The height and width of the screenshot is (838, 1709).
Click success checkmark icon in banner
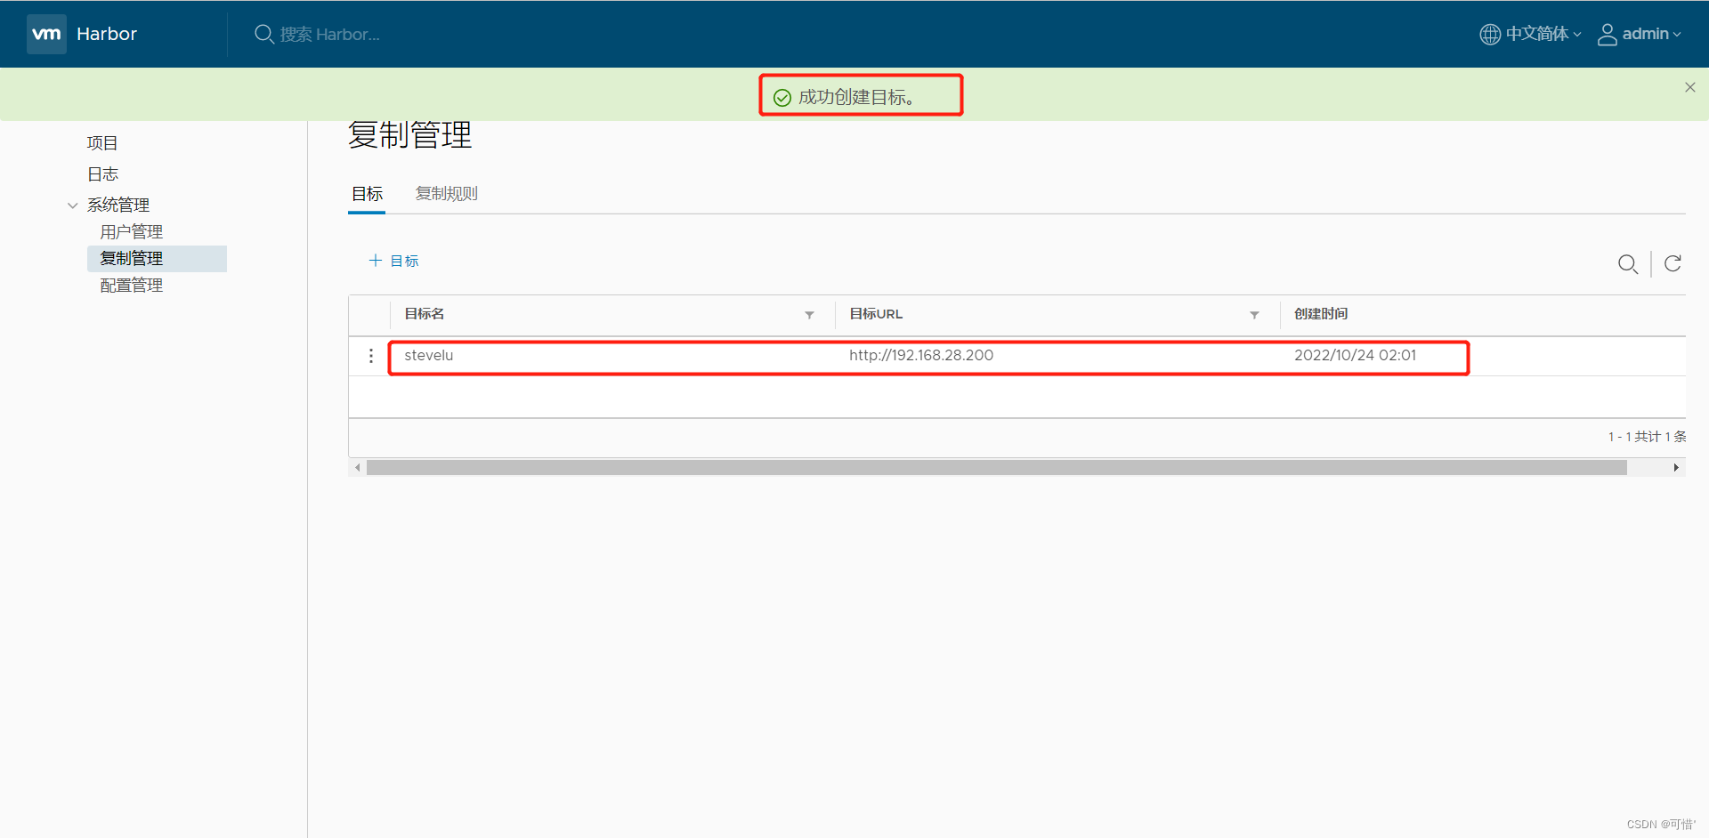tap(782, 98)
